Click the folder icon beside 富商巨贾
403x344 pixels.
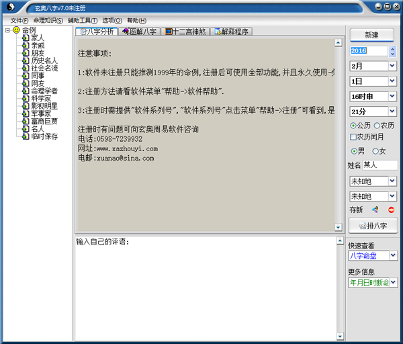26,121
